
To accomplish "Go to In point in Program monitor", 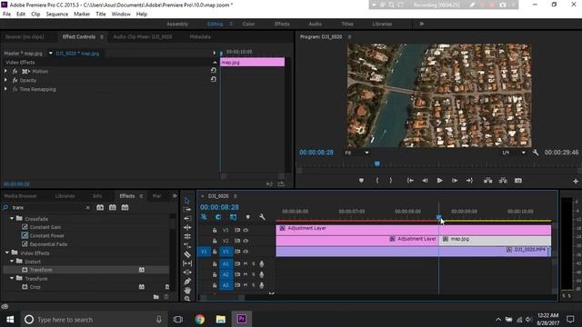I will pyautogui.click(x=410, y=181).
